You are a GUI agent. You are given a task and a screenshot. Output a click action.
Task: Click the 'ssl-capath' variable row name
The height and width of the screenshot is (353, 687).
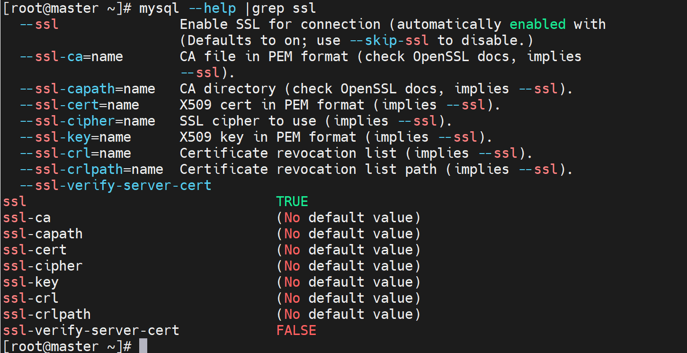click(x=43, y=234)
